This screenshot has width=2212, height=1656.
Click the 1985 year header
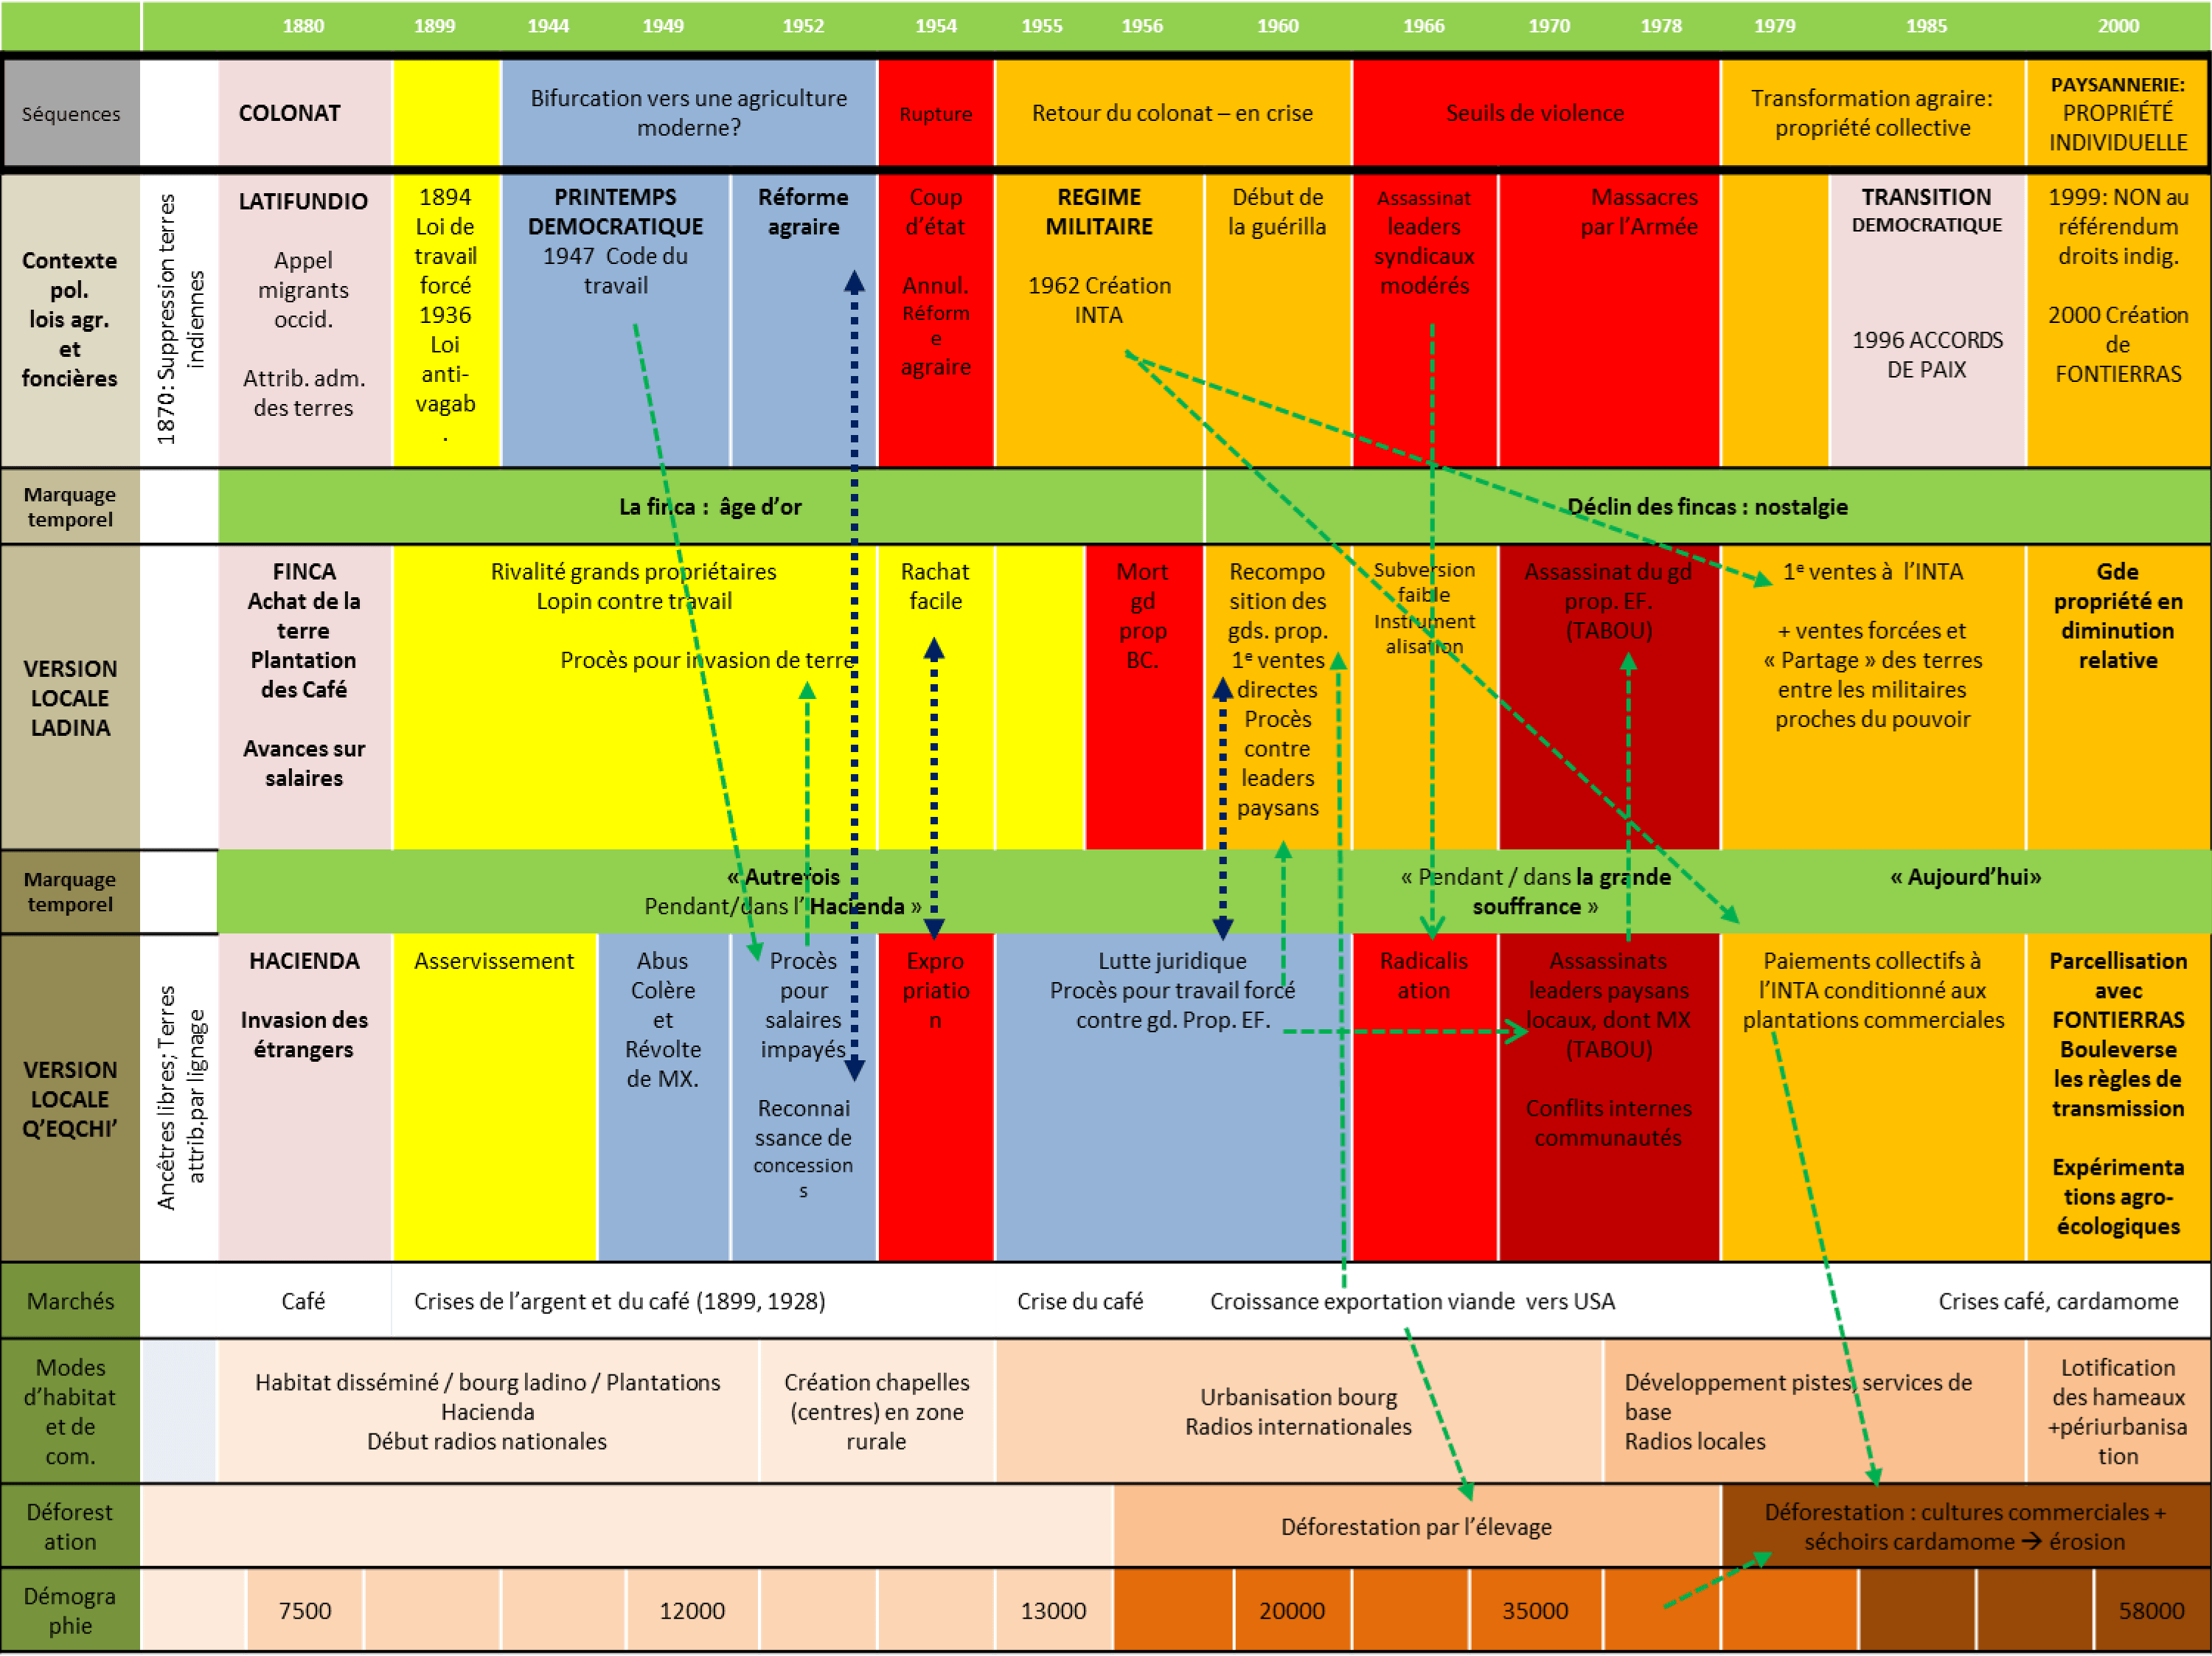click(1926, 26)
